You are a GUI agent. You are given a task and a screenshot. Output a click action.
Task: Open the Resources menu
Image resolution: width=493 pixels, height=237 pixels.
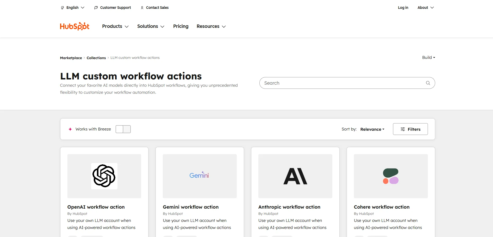[x=211, y=26]
